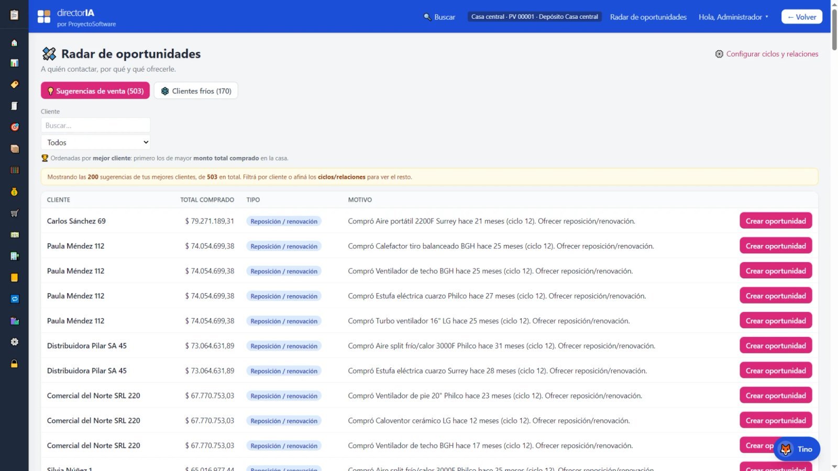Open the yellow notebook sidebar icon

tap(14, 277)
